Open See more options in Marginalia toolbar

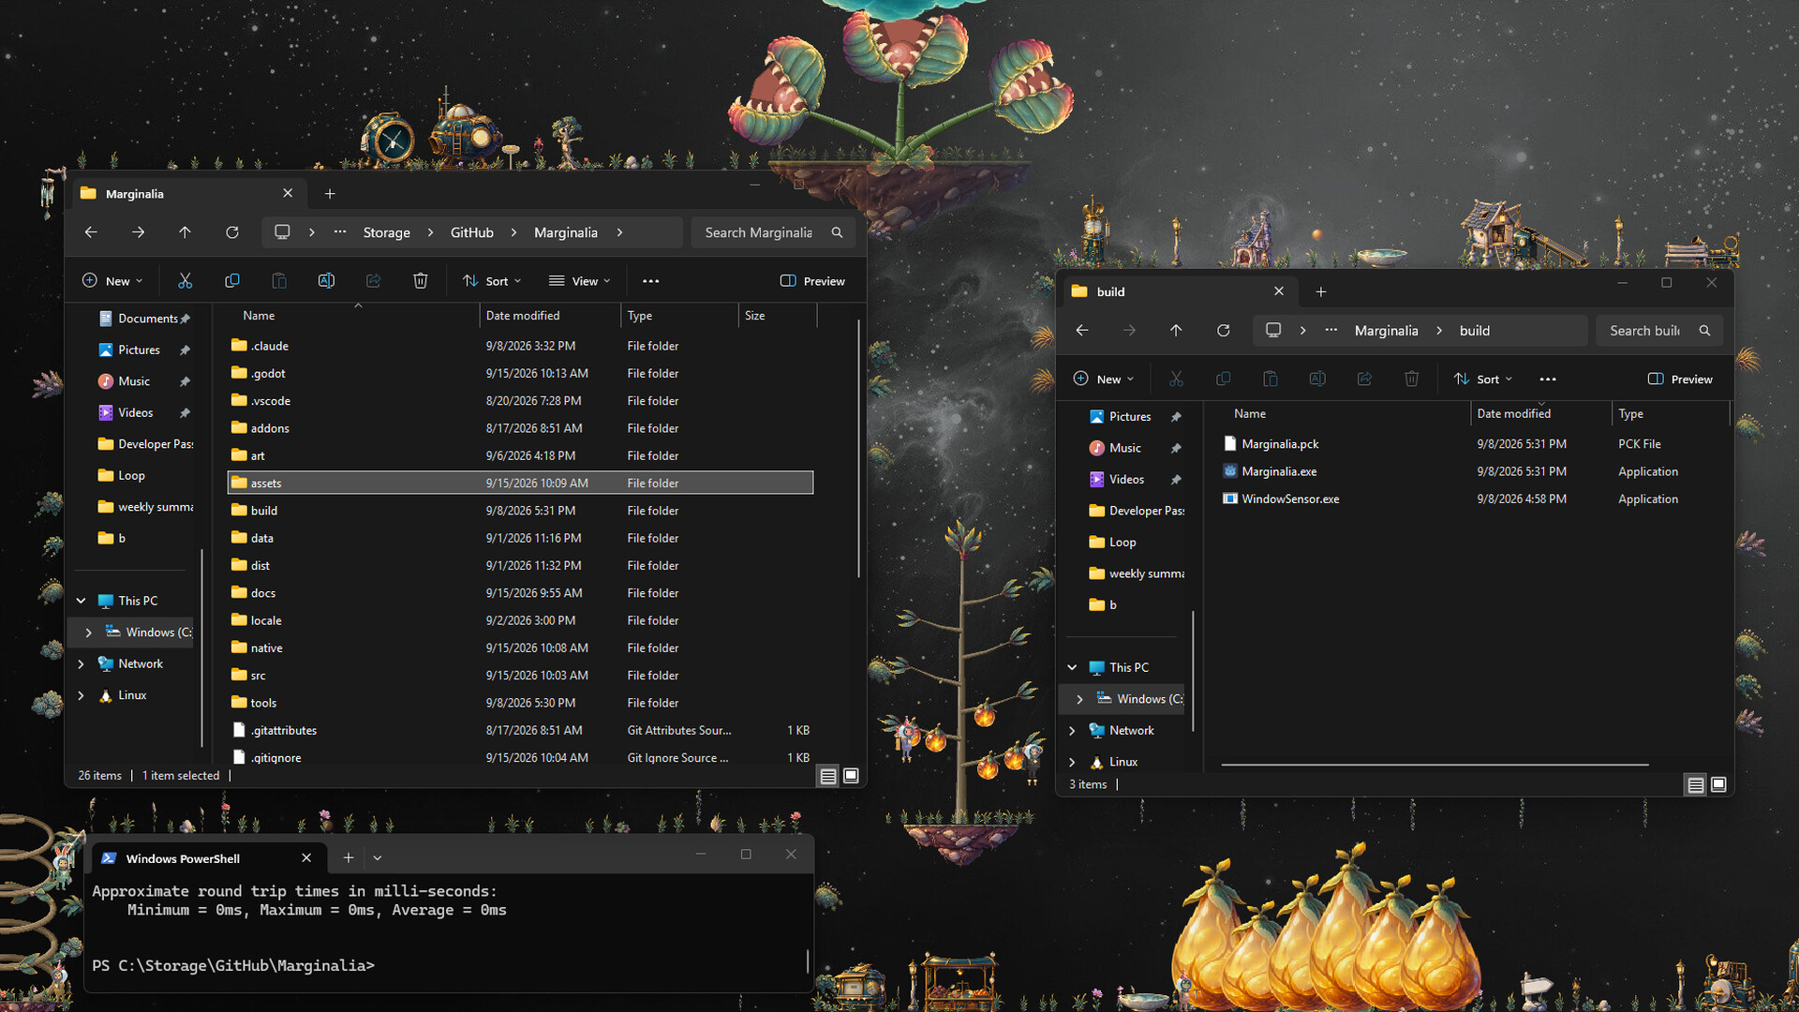point(651,281)
